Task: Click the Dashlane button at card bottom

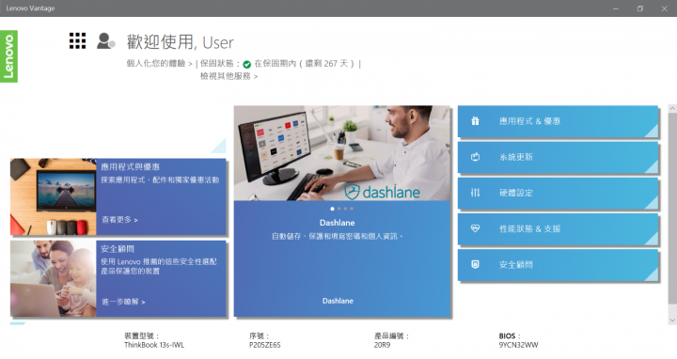Action: (x=338, y=301)
